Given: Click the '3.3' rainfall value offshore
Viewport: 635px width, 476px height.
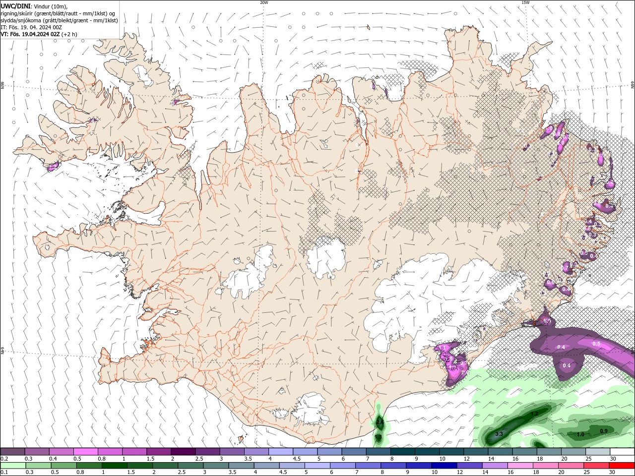Looking at the screenshot, I should (x=499, y=434).
